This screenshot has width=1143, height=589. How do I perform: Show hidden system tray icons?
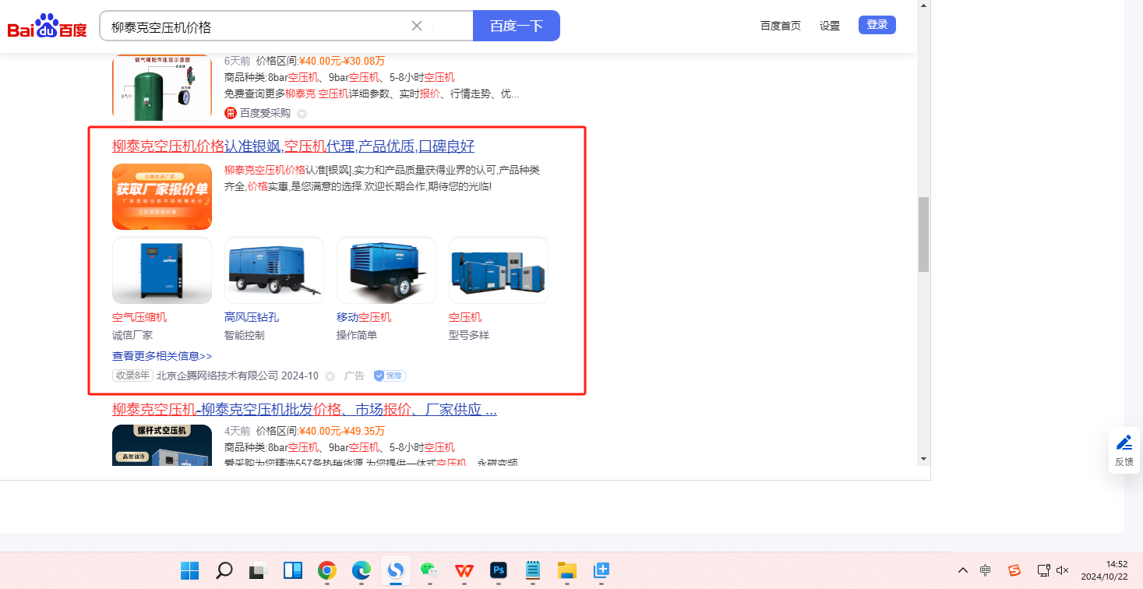[963, 570]
